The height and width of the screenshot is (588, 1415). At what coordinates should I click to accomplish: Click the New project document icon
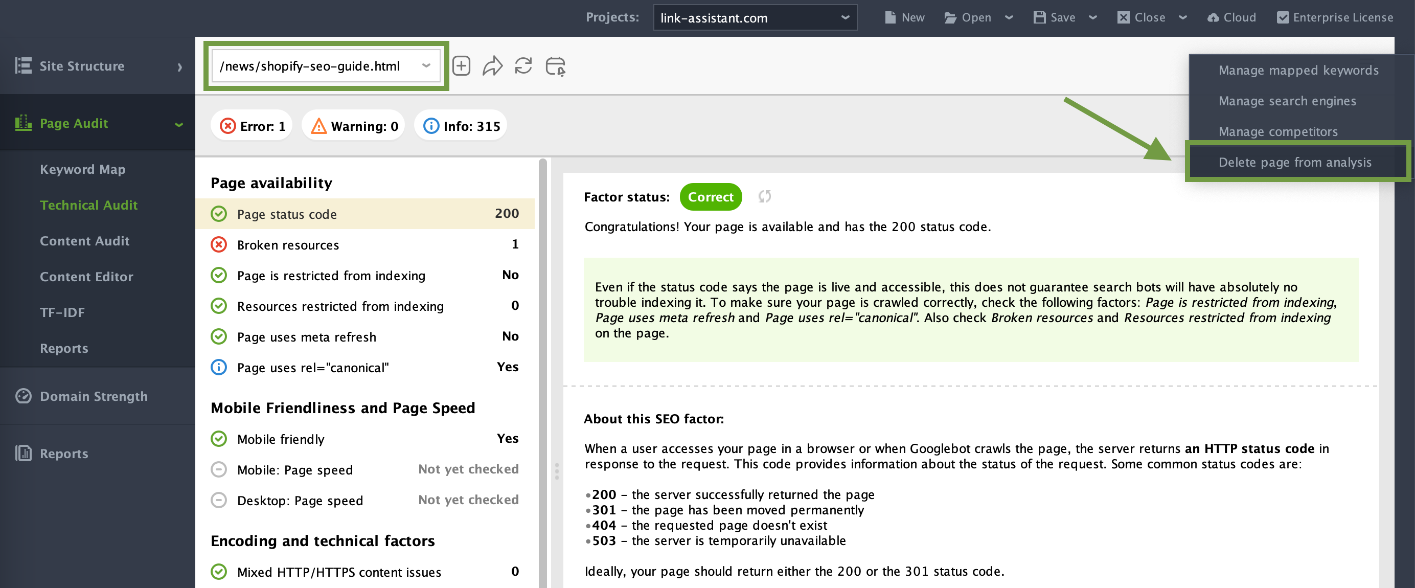click(890, 17)
